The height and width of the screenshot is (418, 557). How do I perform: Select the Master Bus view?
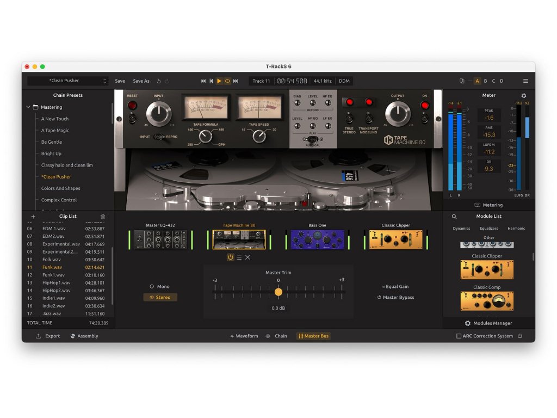pos(313,336)
